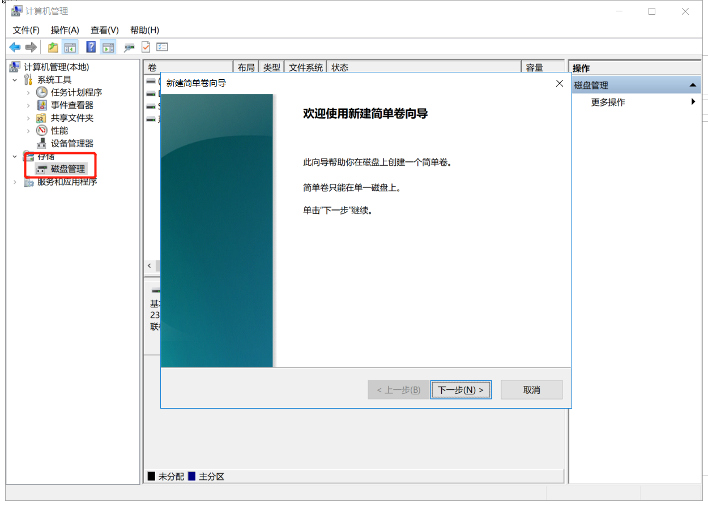Open the 文件(F) menu

tap(26, 30)
